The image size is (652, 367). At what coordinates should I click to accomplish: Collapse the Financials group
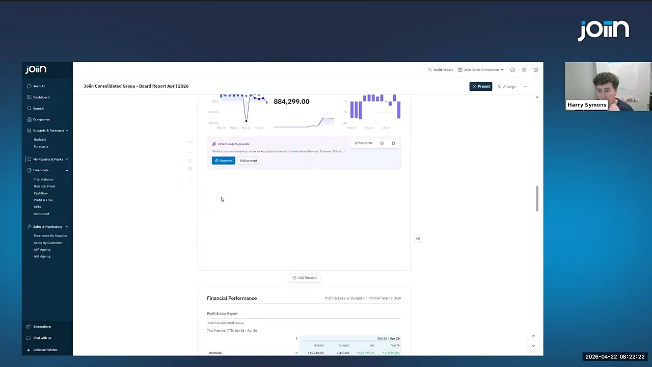point(67,170)
